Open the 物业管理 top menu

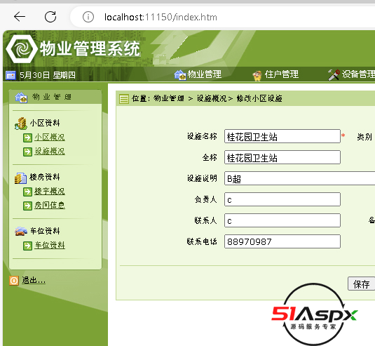coord(198,74)
